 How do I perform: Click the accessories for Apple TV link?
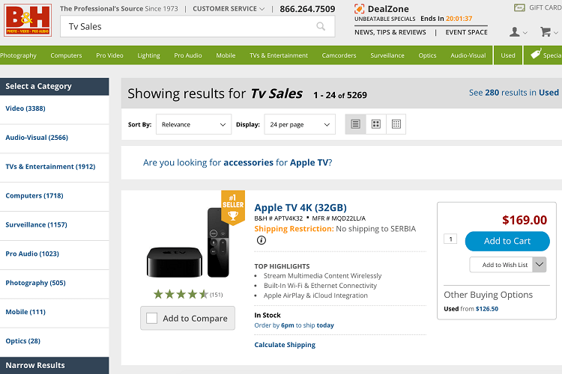[x=238, y=162]
